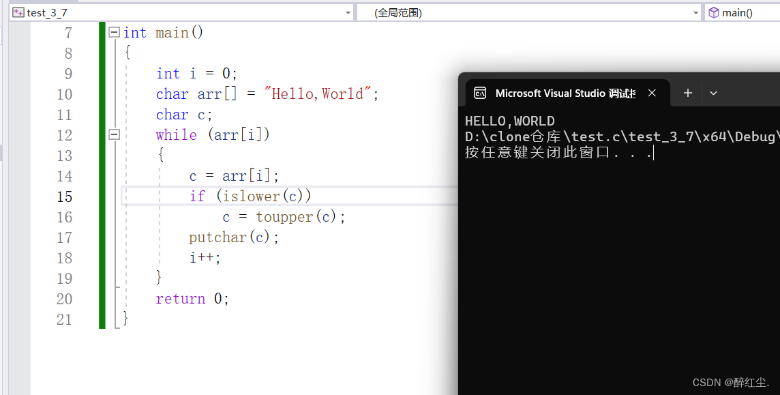Click the purple cube icon next to main()
The image size is (780, 395).
[713, 12]
